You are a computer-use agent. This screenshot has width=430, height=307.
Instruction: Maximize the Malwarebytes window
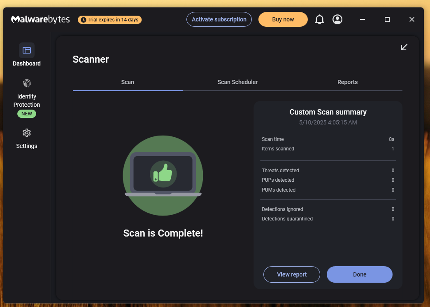click(x=387, y=19)
